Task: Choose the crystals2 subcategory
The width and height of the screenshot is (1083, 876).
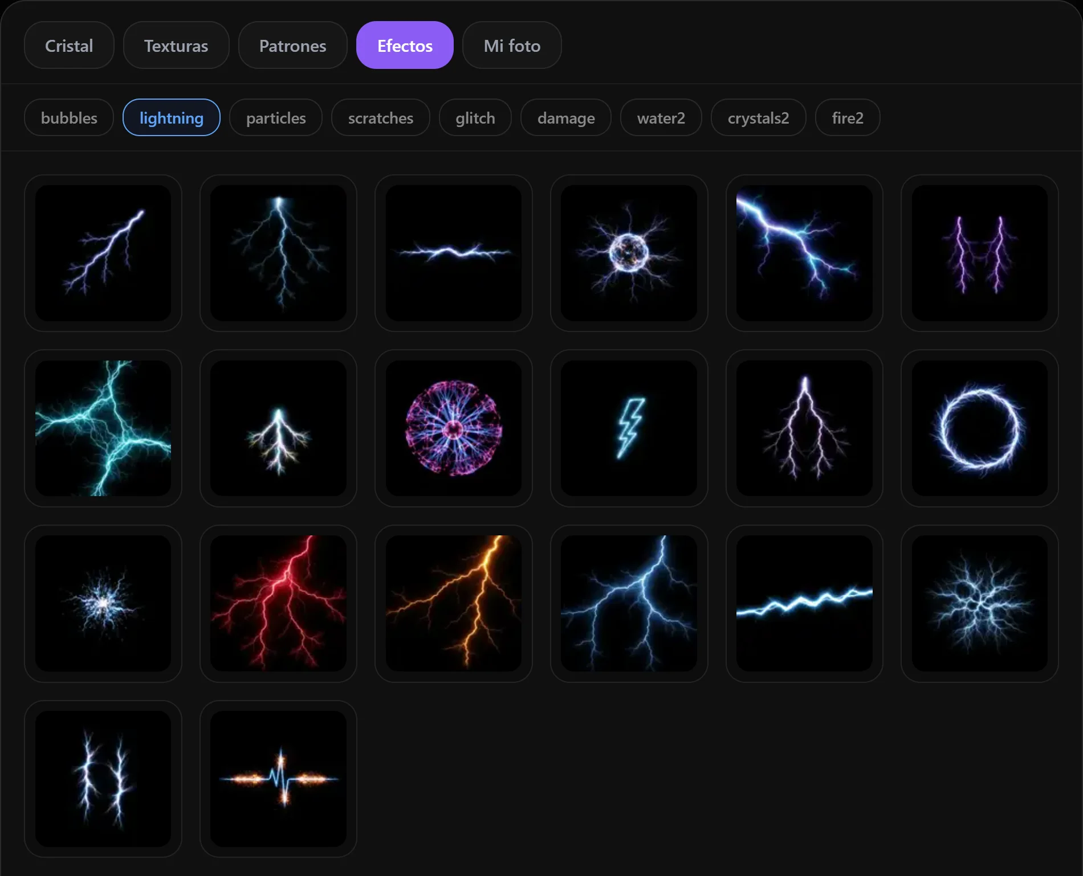Action: pyautogui.click(x=759, y=118)
